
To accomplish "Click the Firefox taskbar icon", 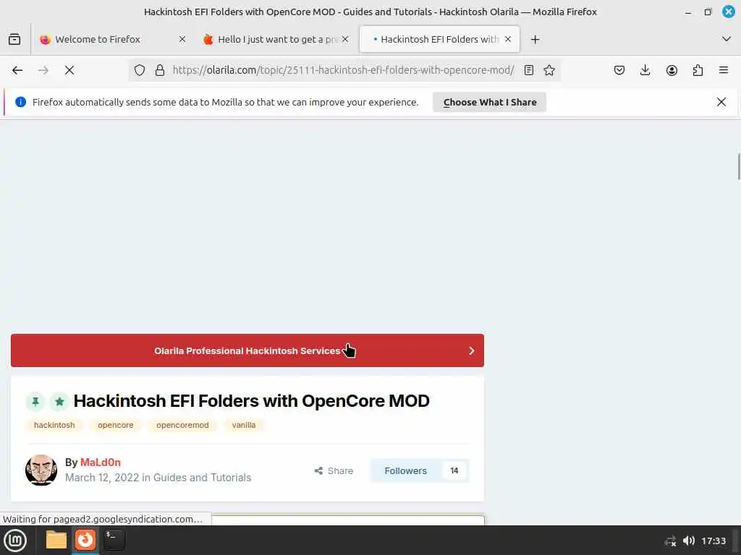I will coord(85,540).
